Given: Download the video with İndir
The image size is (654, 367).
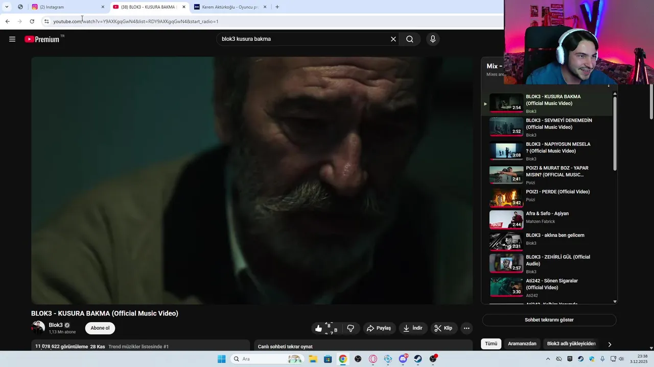Looking at the screenshot, I should tap(413, 328).
